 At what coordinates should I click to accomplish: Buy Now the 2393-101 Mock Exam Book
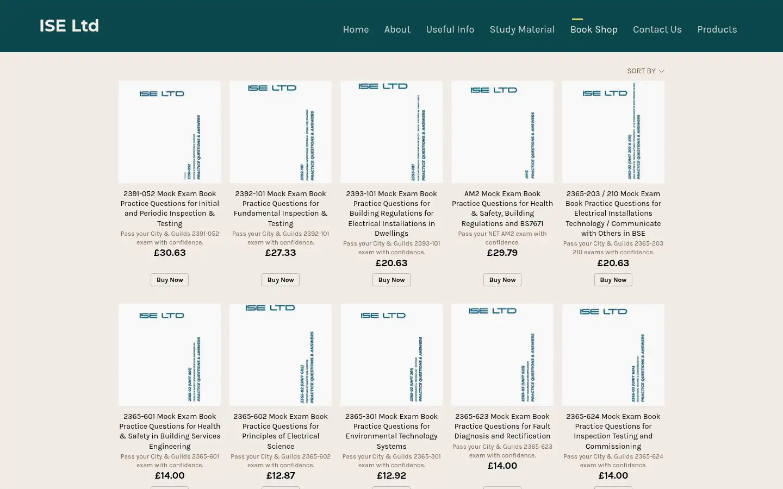point(391,280)
